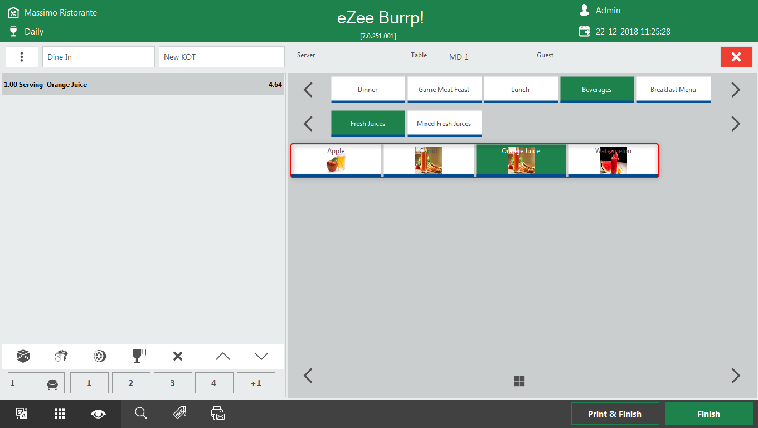Click the 4.64 price in order list
758x428 pixels.
tap(275, 85)
